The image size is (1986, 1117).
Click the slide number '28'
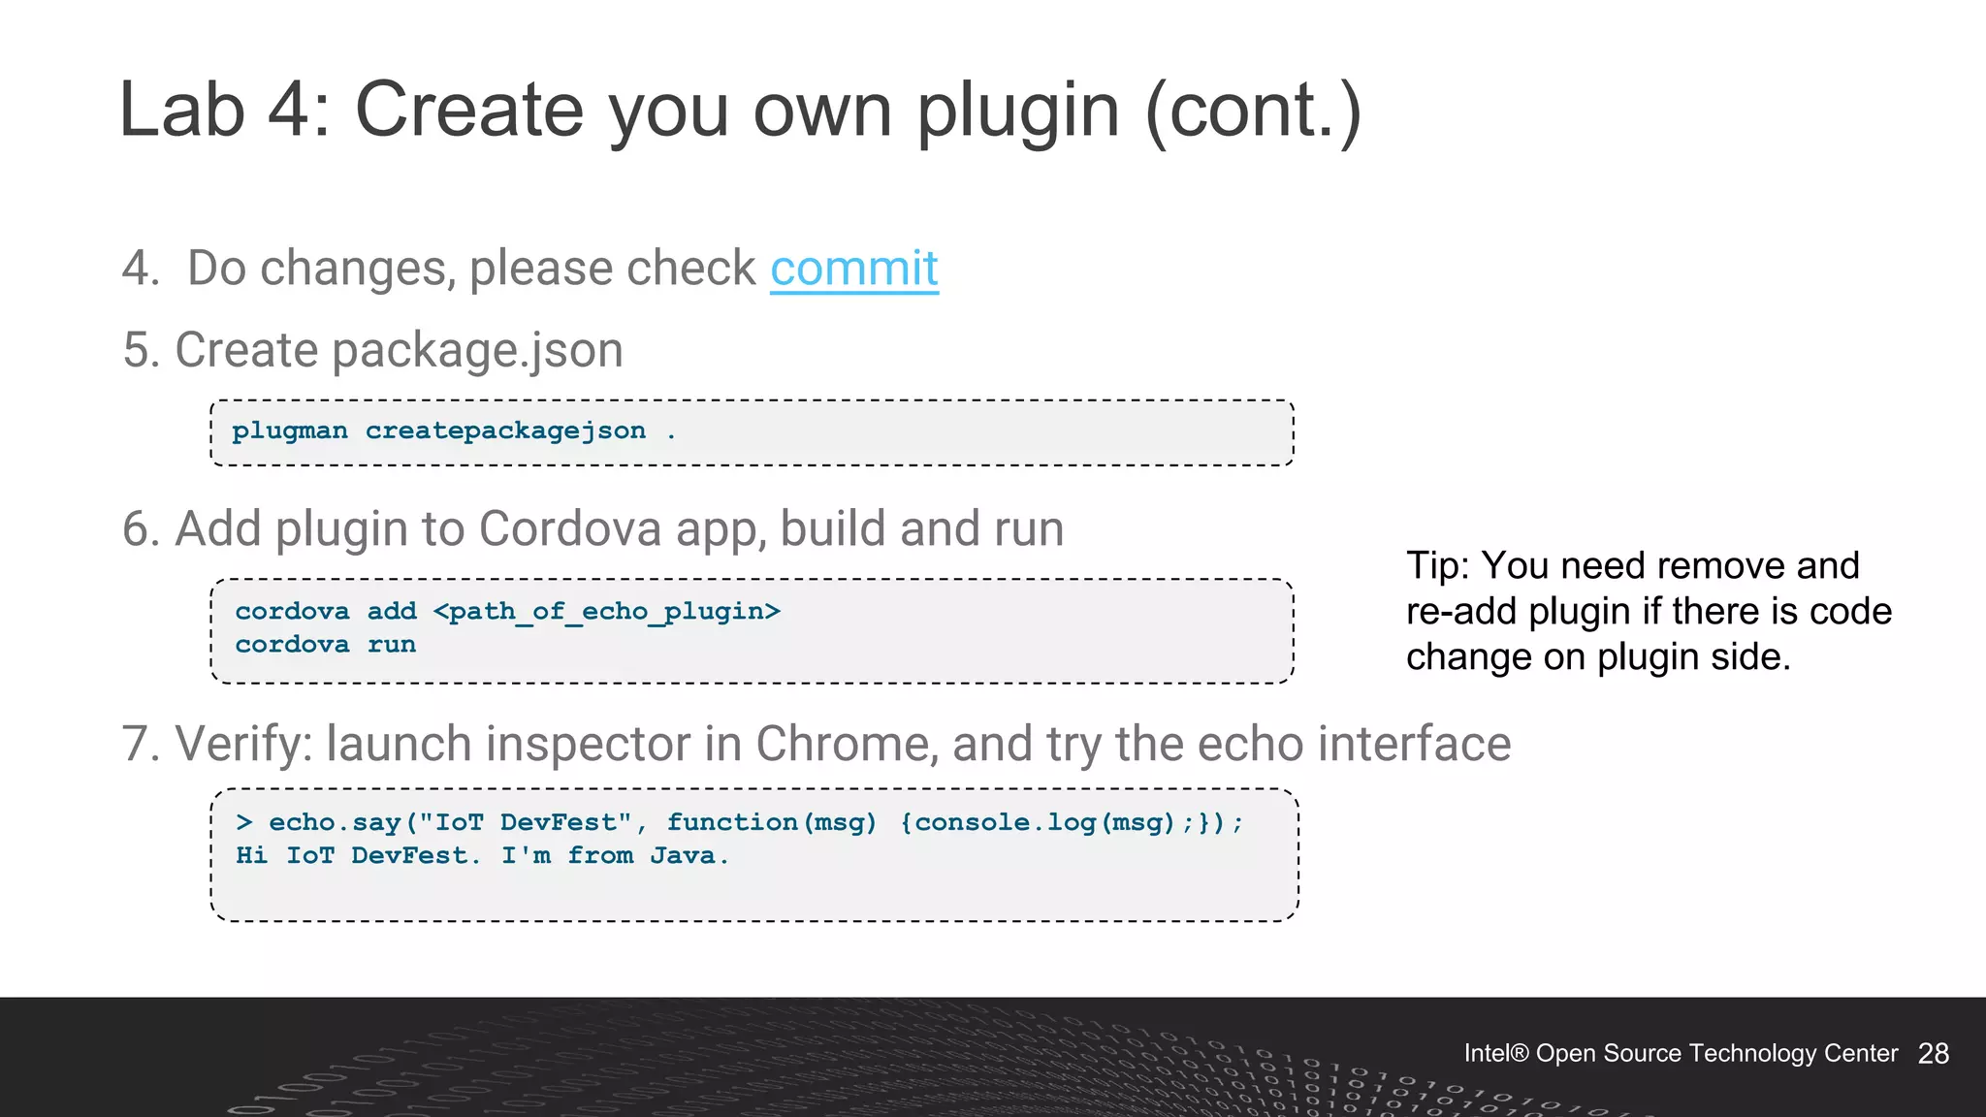(1934, 1054)
